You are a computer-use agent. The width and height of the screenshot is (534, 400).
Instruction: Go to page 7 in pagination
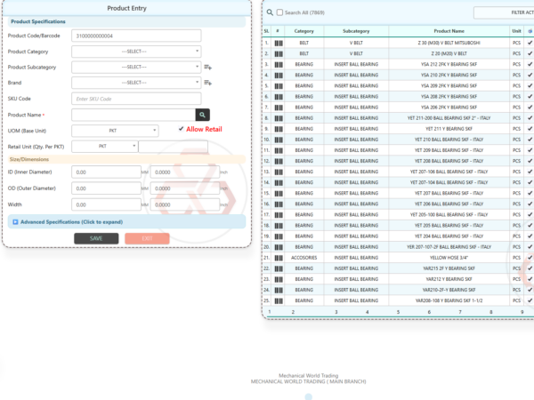click(x=460, y=312)
